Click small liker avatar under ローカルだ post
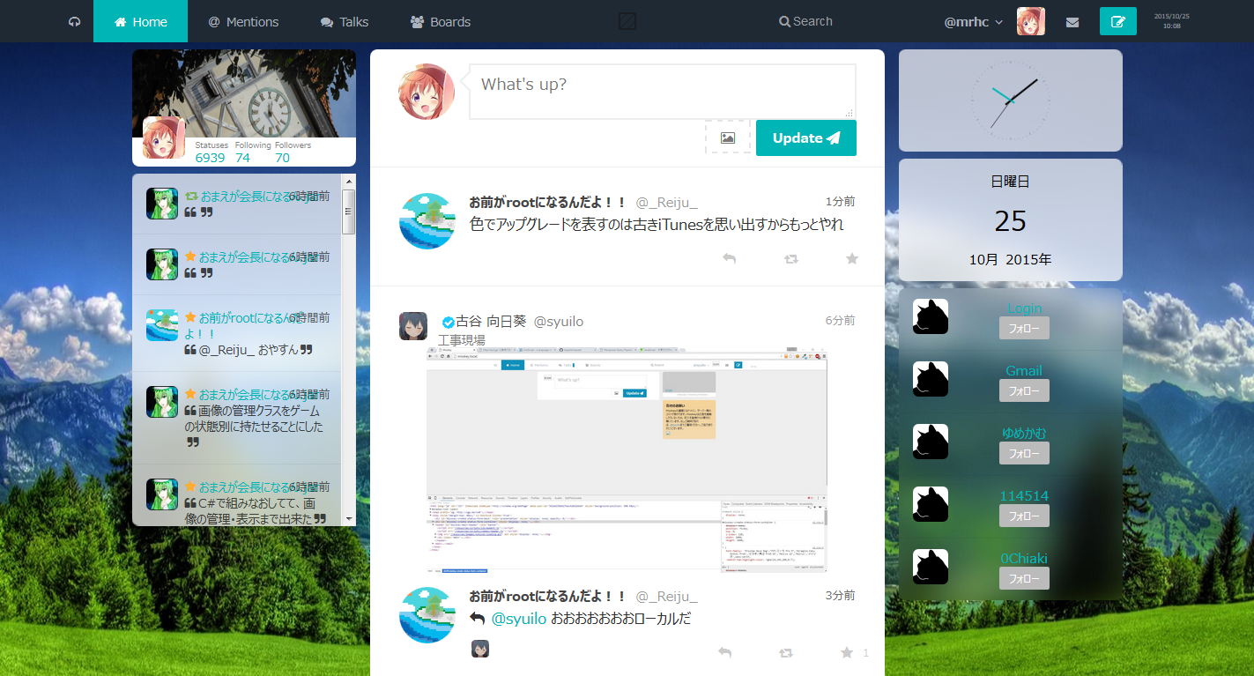The width and height of the screenshot is (1254, 676). tap(480, 649)
